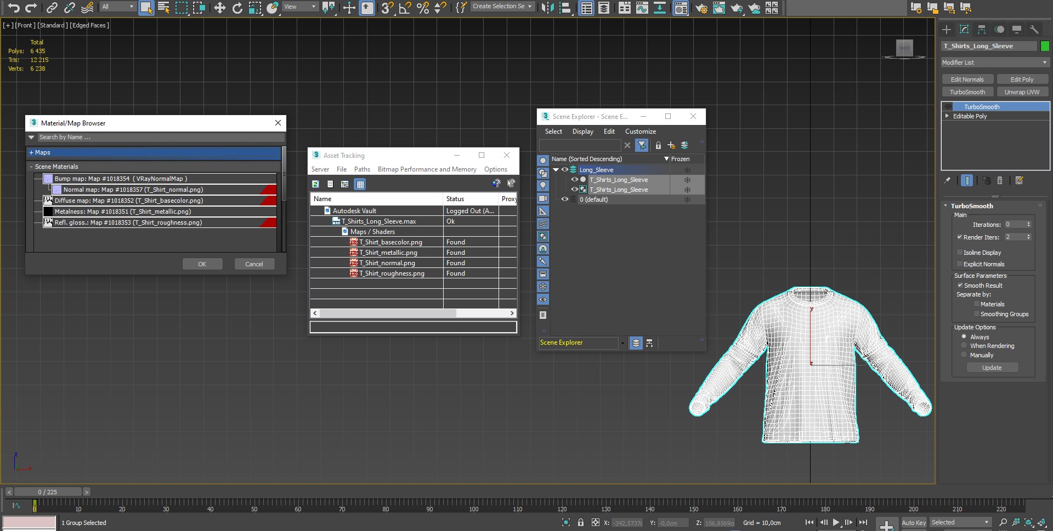Open Bitmap Performance and Memory menu
The height and width of the screenshot is (531, 1053).
(x=427, y=169)
